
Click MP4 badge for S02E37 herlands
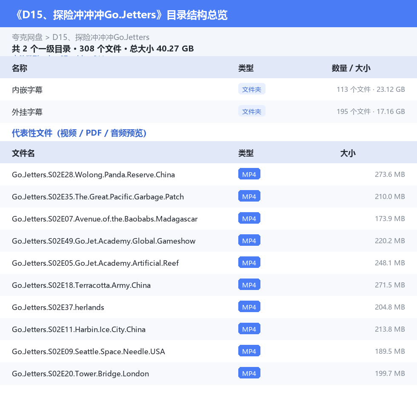tap(249, 307)
